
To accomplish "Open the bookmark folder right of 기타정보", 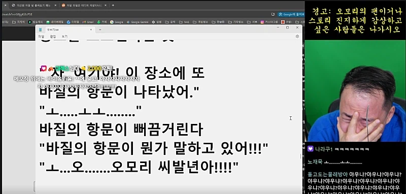I will (x=252, y=22).
